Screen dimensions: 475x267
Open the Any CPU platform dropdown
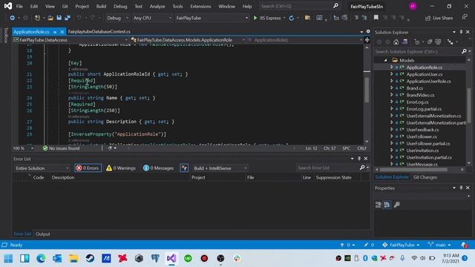pos(152,18)
